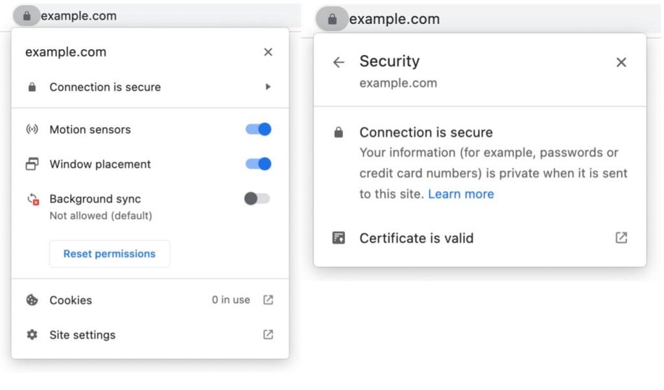Enable the Background sync toggle
The height and width of the screenshot is (390, 664).
257,199
